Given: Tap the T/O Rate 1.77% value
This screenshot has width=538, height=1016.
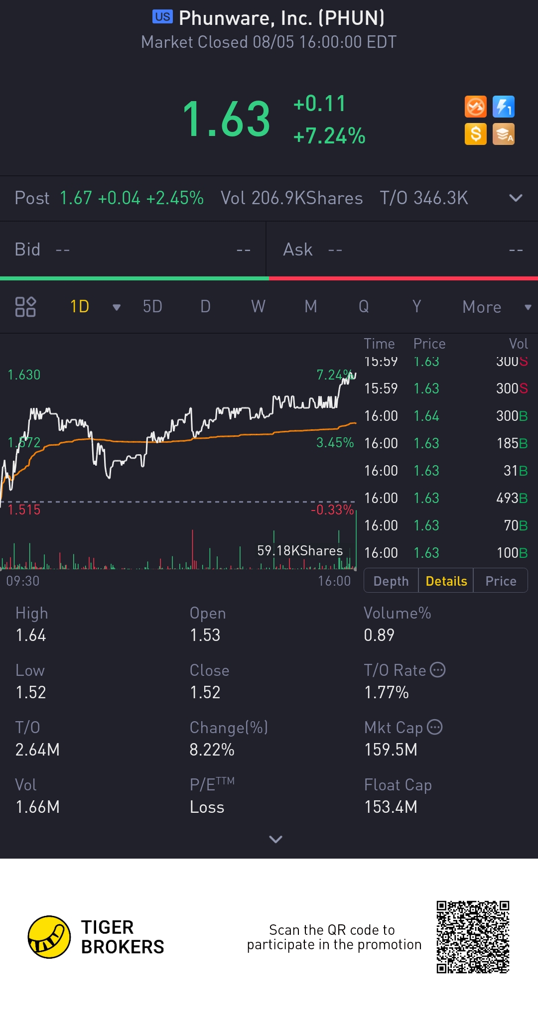Looking at the screenshot, I should point(387,692).
